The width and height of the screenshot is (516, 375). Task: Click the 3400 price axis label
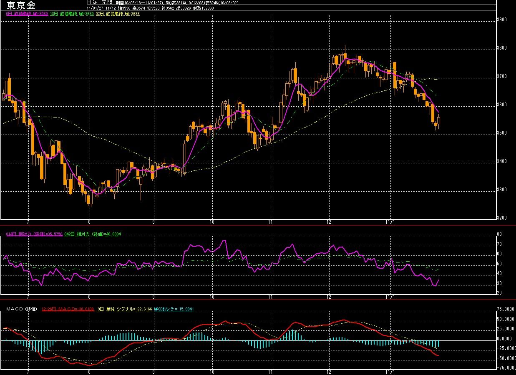click(501, 161)
